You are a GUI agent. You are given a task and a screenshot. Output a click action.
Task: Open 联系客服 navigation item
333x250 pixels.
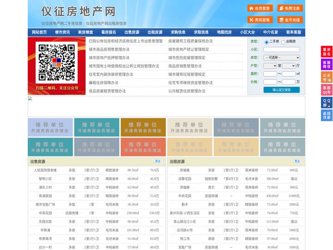click(x=294, y=32)
